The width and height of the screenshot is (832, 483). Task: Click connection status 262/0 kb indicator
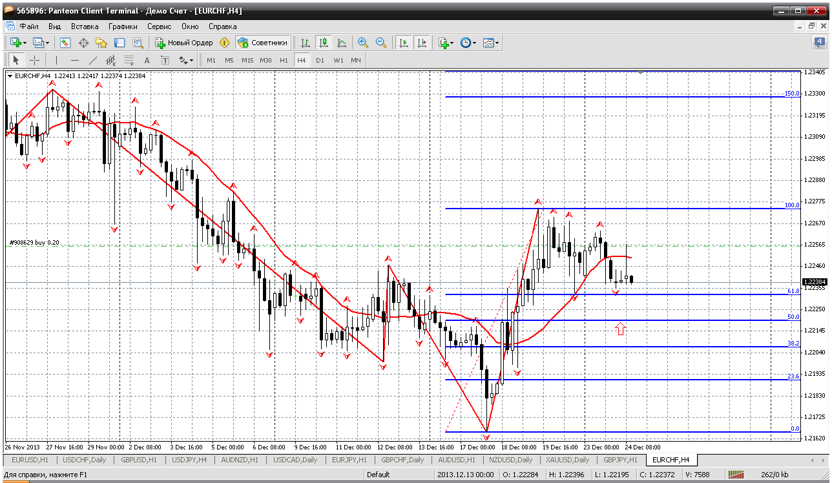click(774, 475)
